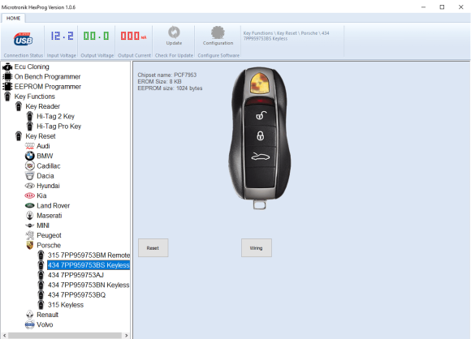Click the USB connection status icon
The height and width of the screenshot is (339, 471).
[x=23, y=39]
